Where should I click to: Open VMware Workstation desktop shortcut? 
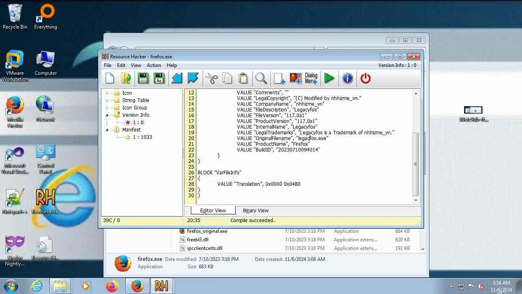tap(15, 66)
